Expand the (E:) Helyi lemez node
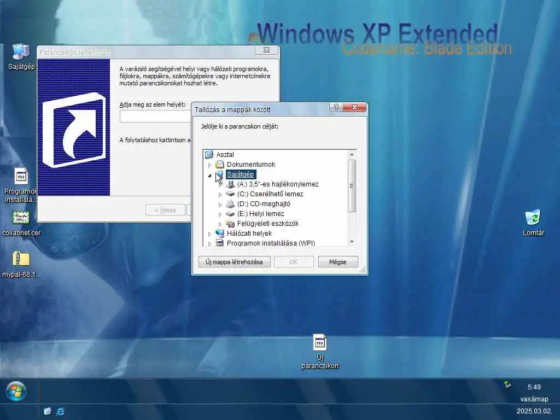The width and height of the screenshot is (560, 420). [x=220, y=214]
